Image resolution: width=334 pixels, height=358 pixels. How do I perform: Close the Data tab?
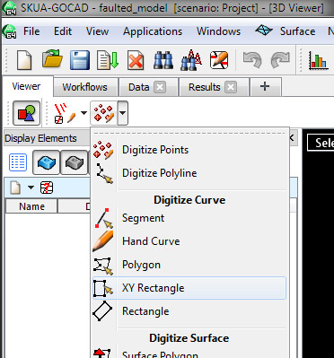(160, 87)
